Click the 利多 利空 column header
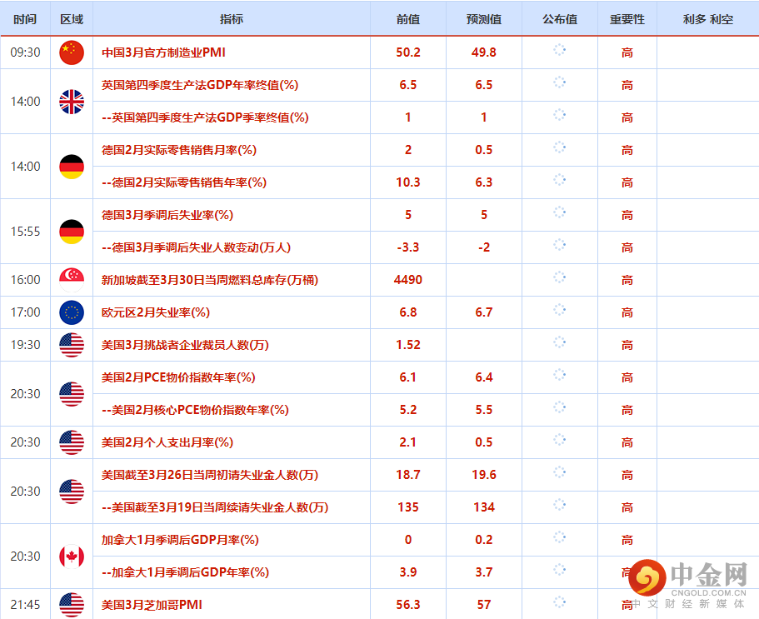Viewport: 759px width, 619px height. [x=707, y=19]
